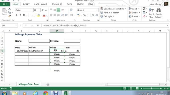Click the Fill down arrow icon
This screenshot has width=170, height=95.
click(144, 12)
